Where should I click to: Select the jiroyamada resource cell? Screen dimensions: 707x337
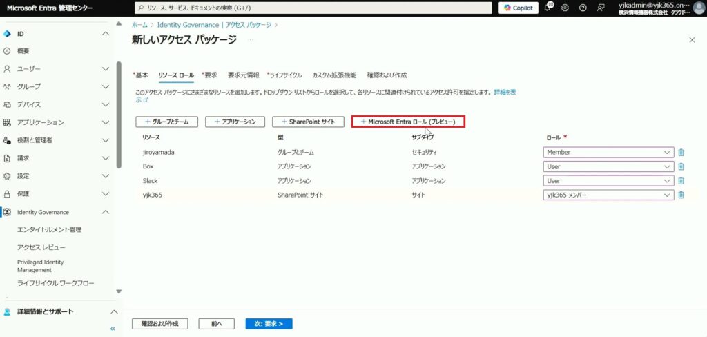tap(158, 153)
